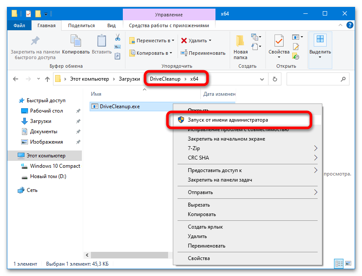Image resolution: width=362 pixels, height=276 pixels.
Task: Click the Paste clipboard icon
Action: click(x=102, y=41)
